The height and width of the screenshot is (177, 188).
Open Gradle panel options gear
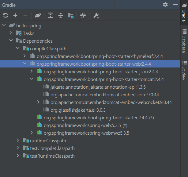[x=165, y=5]
